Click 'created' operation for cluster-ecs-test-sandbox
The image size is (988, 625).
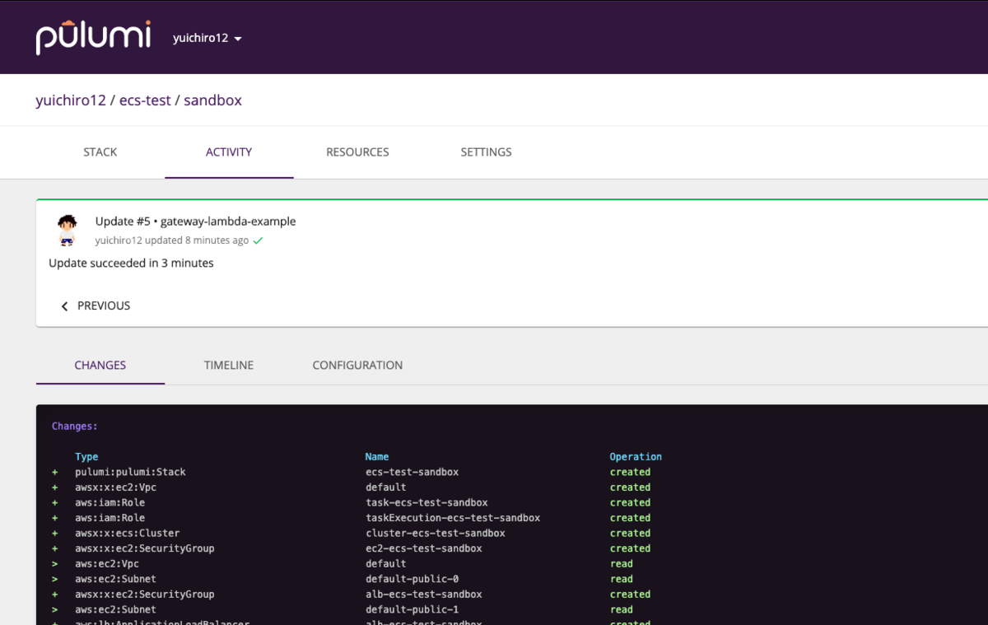630,534
